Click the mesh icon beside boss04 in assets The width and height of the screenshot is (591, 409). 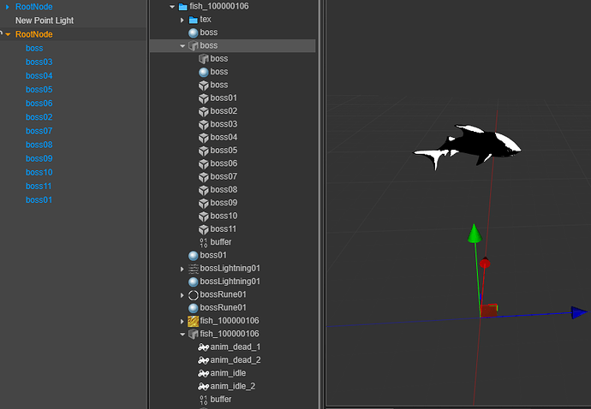coord(204,138)
